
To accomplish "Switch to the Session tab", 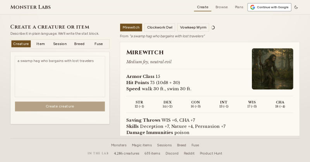I will tap(60, 44).
